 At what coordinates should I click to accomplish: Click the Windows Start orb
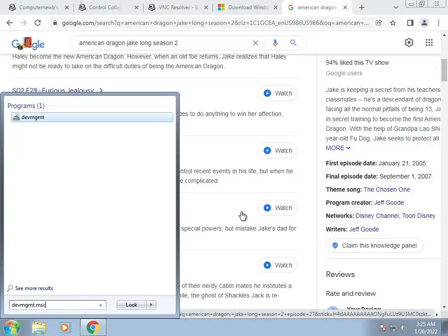11,327
